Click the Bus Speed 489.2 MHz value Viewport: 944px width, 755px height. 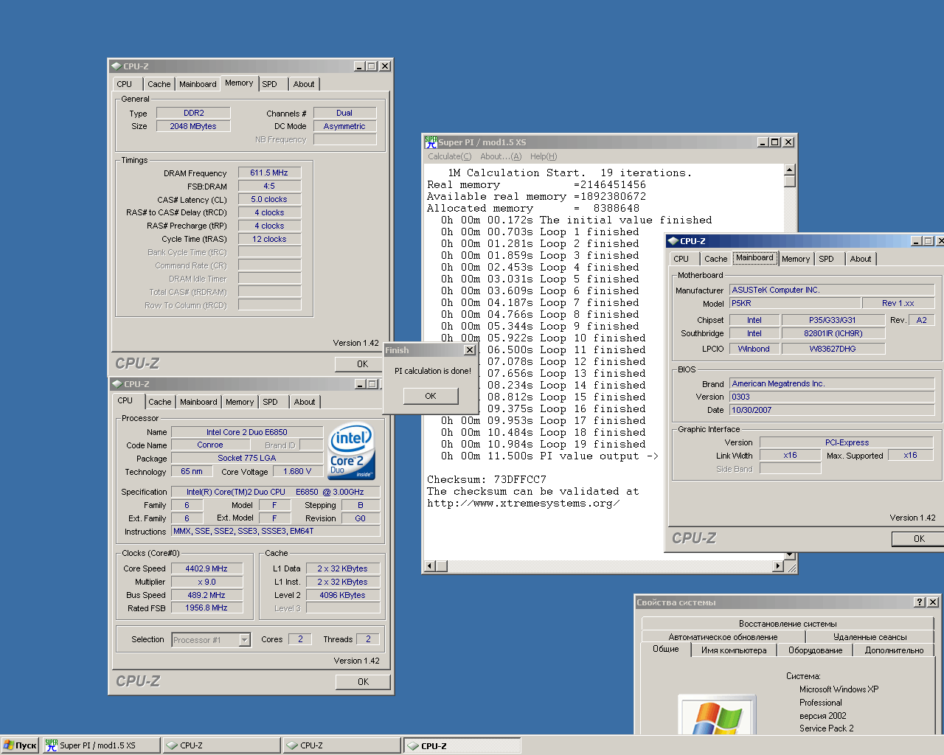tap(206, 595)
